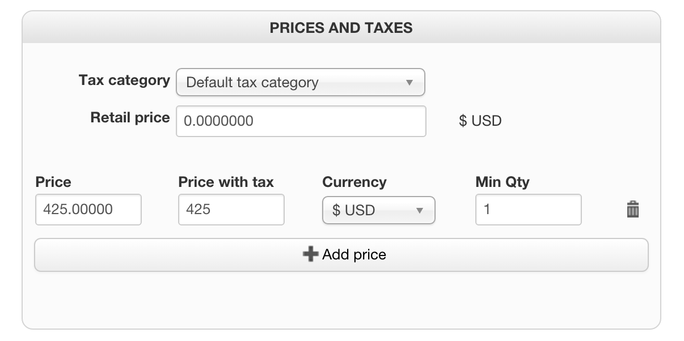
Task: Click the plus icon on Add price
Action: 310,254
